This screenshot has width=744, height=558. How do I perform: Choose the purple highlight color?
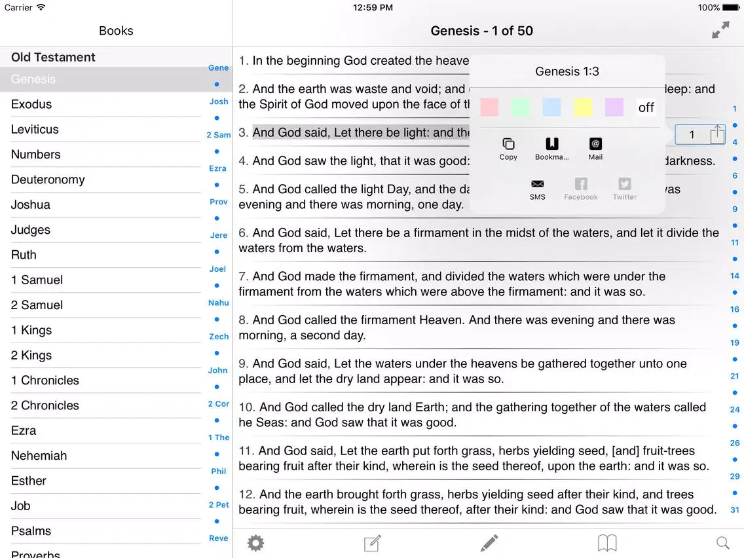(614, 107)
